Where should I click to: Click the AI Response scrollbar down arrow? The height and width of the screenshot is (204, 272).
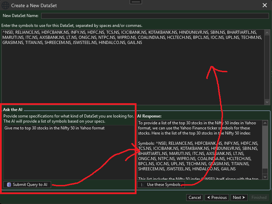point(265,177)
